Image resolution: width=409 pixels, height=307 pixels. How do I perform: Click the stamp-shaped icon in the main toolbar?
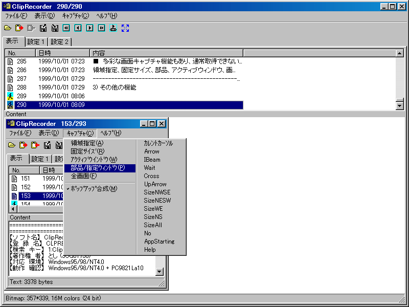tap(113, 28)
